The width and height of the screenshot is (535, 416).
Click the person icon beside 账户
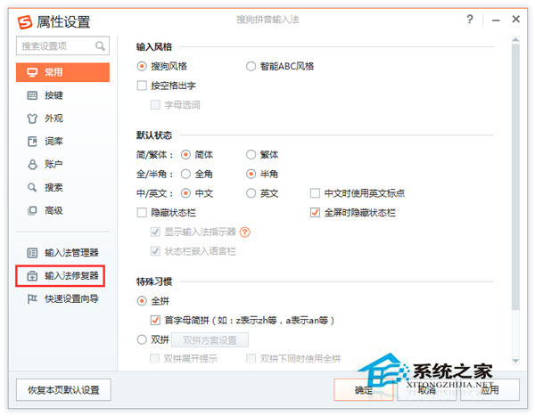(x=32, y=165)
